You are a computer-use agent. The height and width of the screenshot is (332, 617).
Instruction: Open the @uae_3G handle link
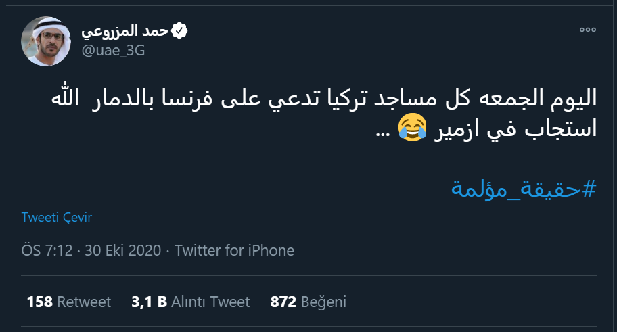pos(112,51)
